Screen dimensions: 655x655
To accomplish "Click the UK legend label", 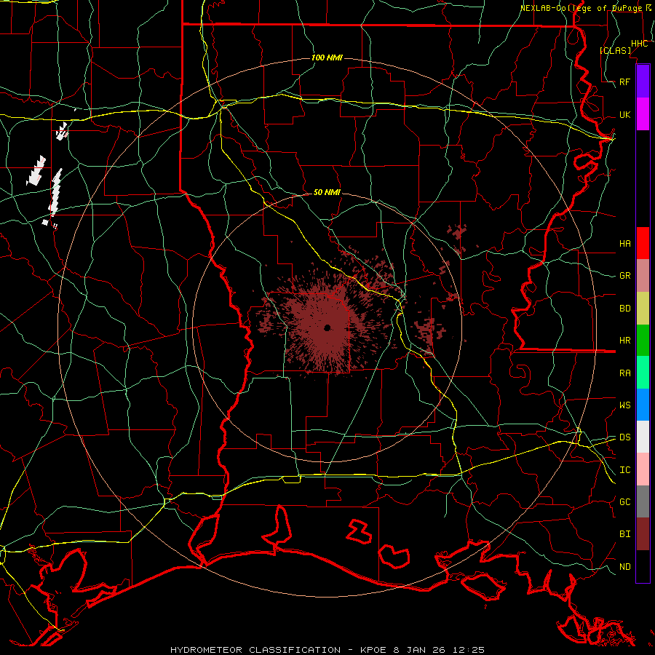I will [624, 114].
